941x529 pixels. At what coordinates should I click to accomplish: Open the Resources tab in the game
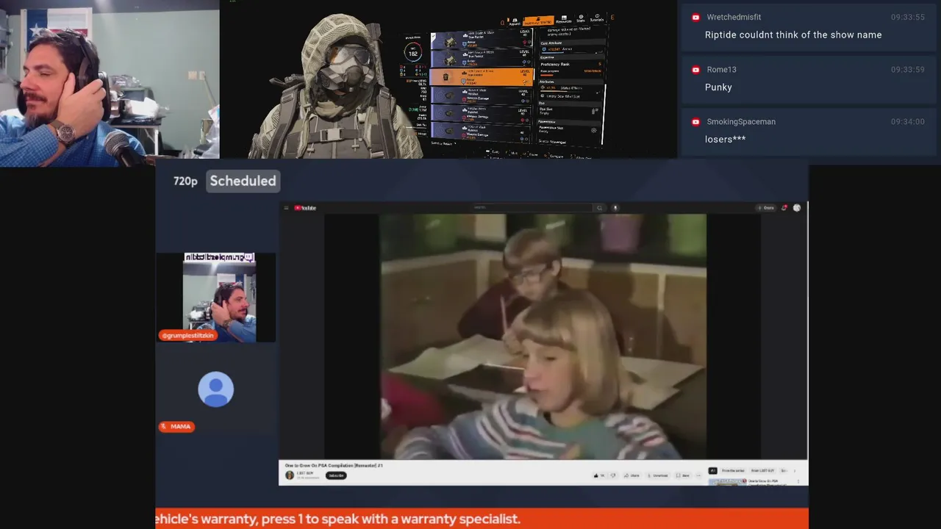click(564, 20)
